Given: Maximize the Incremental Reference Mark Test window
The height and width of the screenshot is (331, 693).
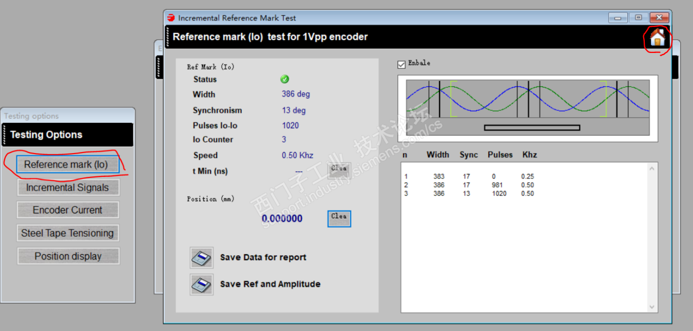Looking at the screenshot, I should click(638, 17).
